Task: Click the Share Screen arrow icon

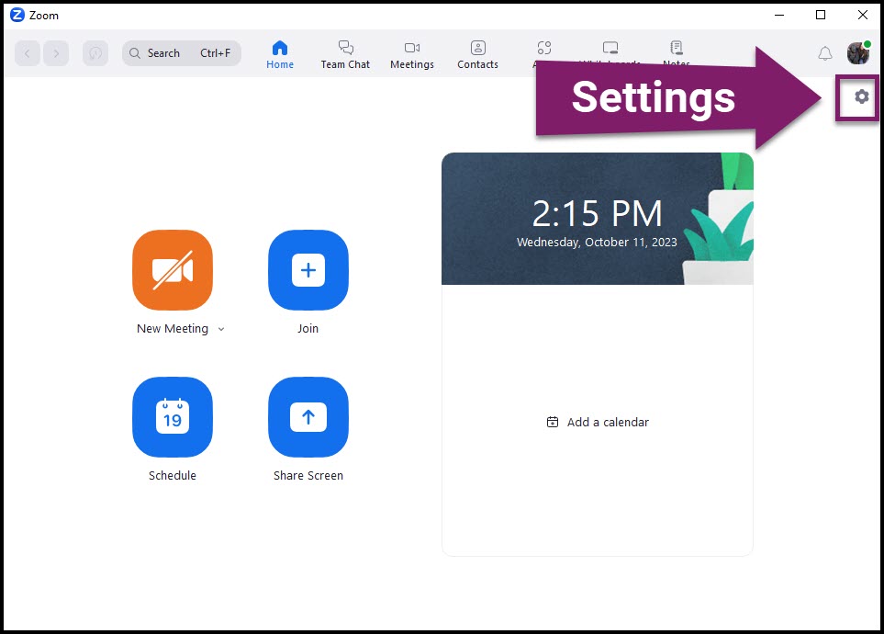Action: pos(308,416)
